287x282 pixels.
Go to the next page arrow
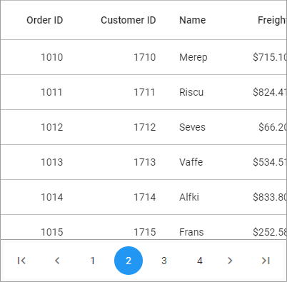230,261
